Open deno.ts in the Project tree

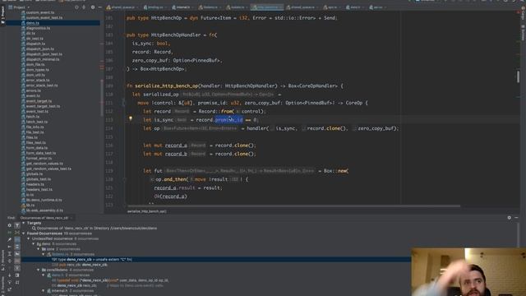[33, 23]
